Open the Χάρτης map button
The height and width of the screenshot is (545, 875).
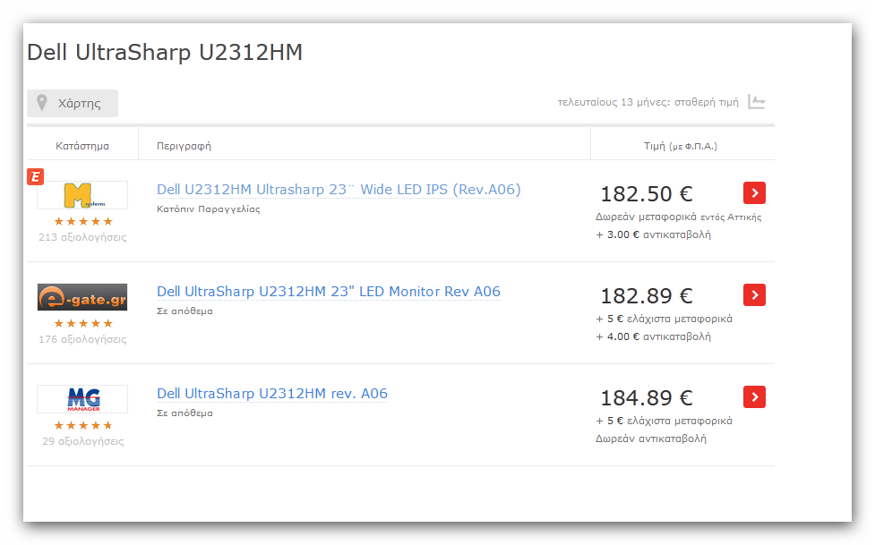click(73, 103)
